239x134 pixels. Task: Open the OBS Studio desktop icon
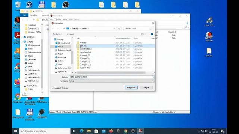[66, 4]
